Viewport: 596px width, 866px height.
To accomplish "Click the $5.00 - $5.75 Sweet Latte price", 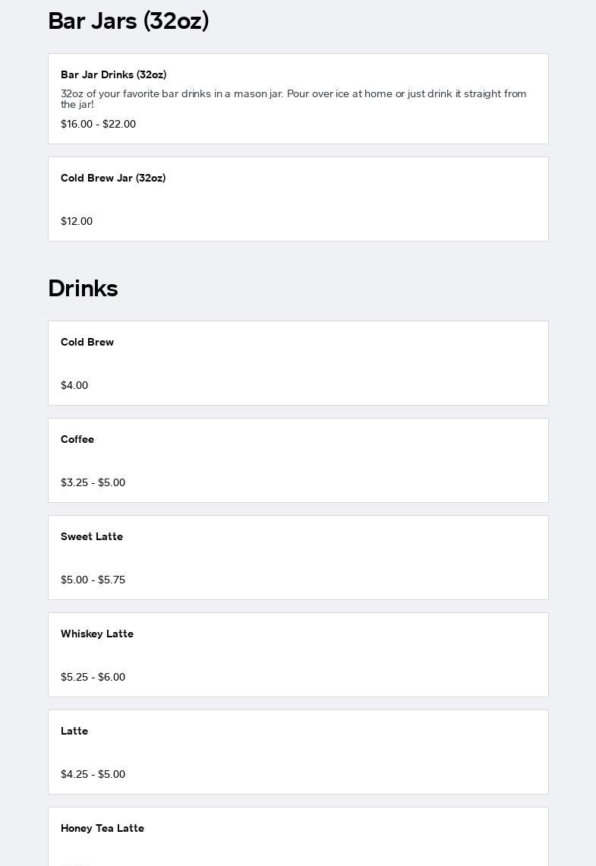I will click(x=93, y=580).
